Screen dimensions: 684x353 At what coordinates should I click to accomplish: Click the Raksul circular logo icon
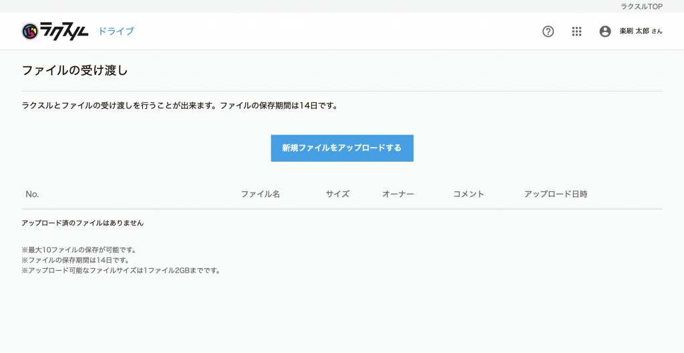[30, 31]
